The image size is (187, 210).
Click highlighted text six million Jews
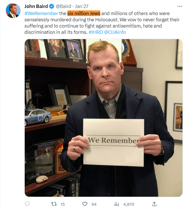84,13
